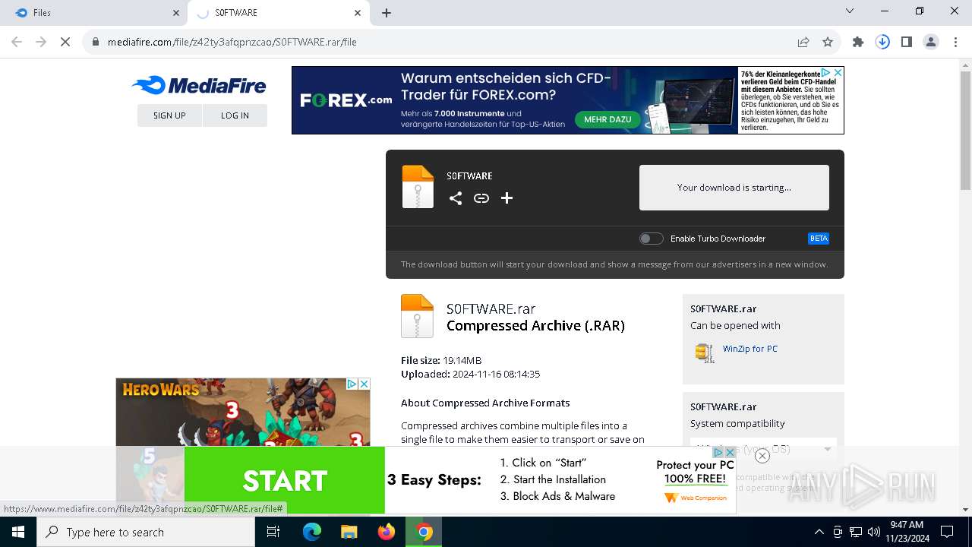
Task: Click 'Your download is starting...' button
Action: click(734, 188)
